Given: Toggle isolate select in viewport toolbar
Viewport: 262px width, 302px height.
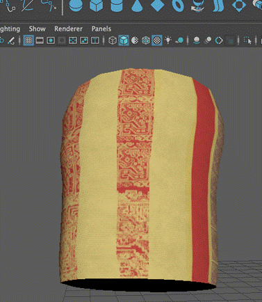Looking at the screenshot, I should [247, 40].
